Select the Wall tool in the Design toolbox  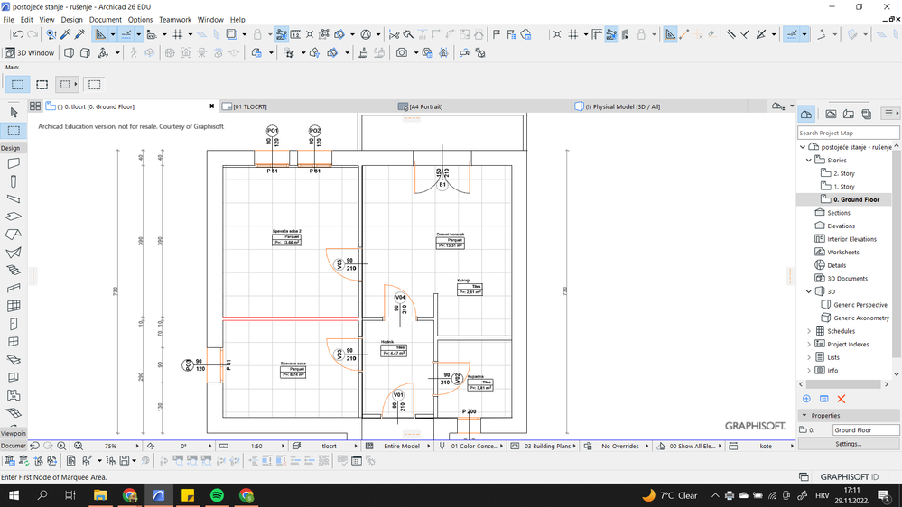pyautogui.click(x=14, y=163)
